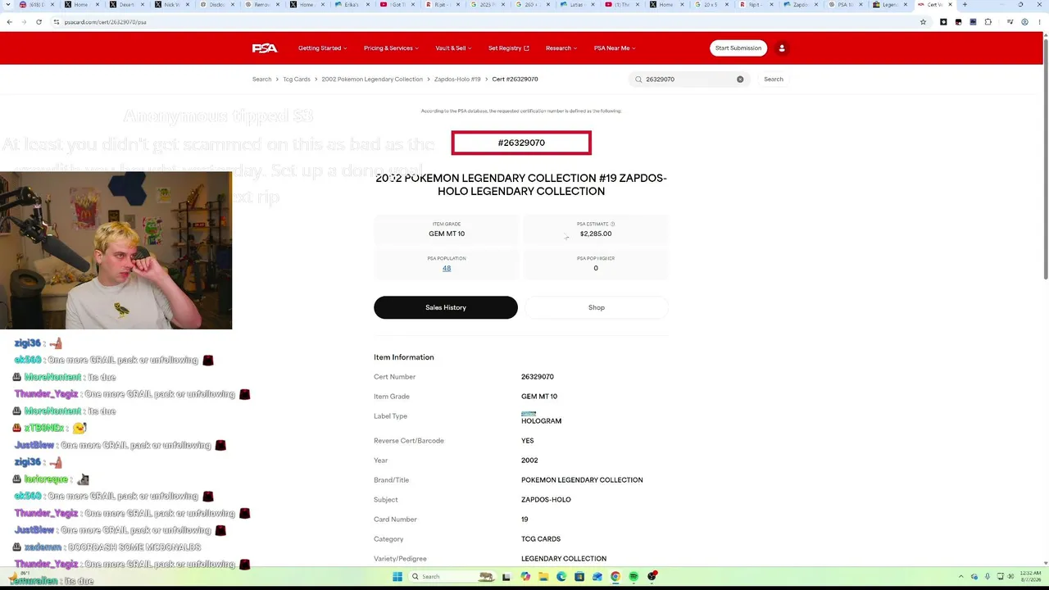Image resolution: width=1049 pixels, height=590 pixels.
Task: Click the HOLOGRAM label type value
Action: [541, 421]
